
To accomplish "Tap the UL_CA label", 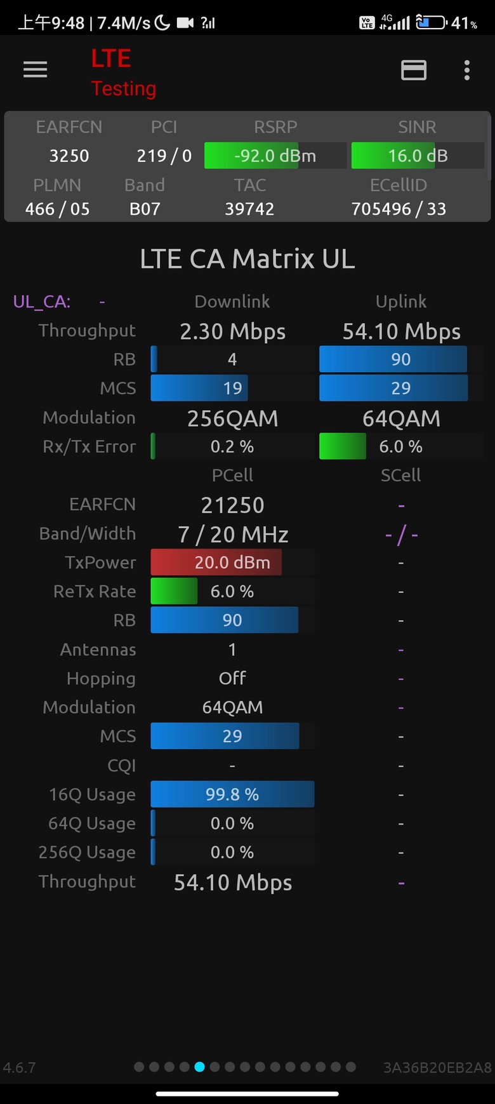I will tap(42, 302).
